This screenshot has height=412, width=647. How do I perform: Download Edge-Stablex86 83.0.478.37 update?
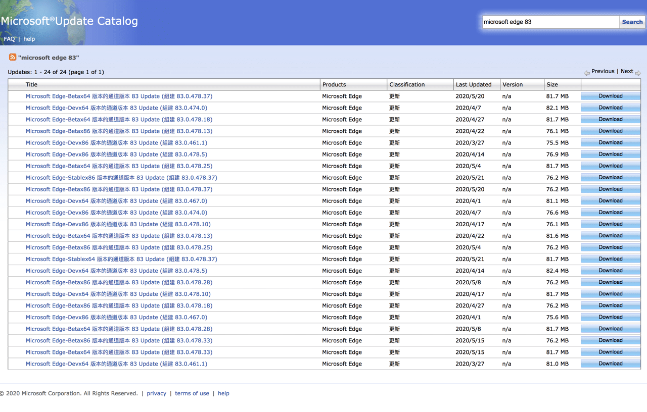(611, 177)
